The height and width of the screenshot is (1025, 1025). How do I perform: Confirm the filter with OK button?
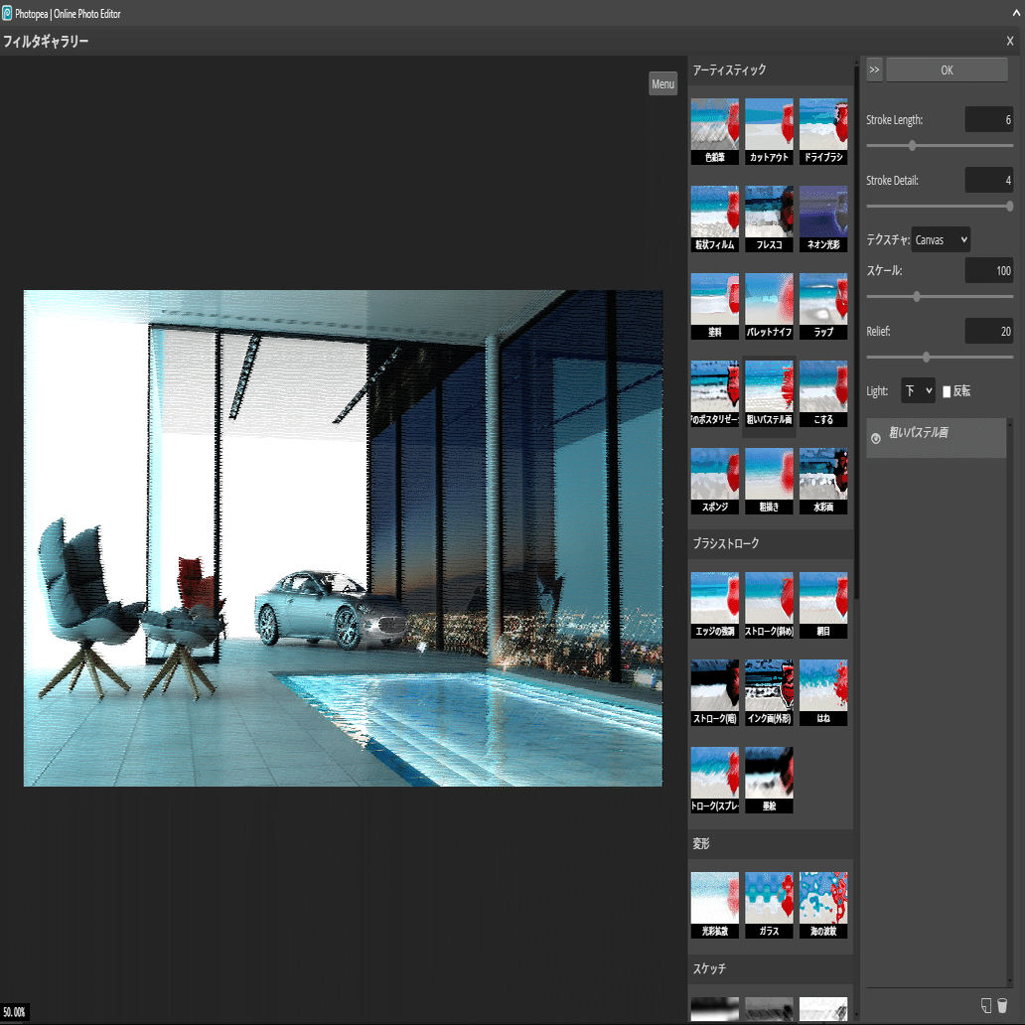click(x=947, y=70)
